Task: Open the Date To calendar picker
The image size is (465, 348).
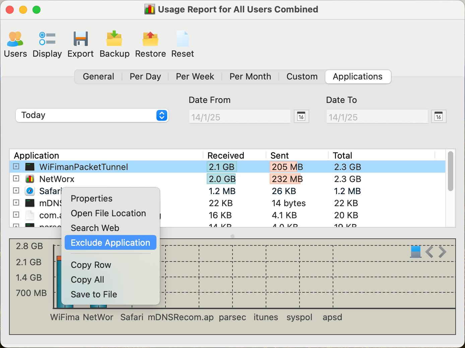Action: pyautogui.click(x=439, y=116)
